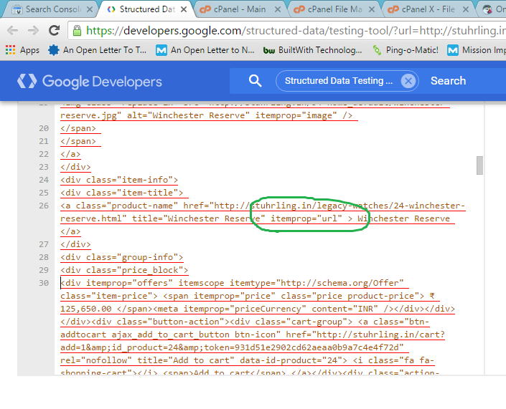This screenshot has height=409, width=506.
Task: Open the Apps grid shortcut
Action: tap(22, 50)
